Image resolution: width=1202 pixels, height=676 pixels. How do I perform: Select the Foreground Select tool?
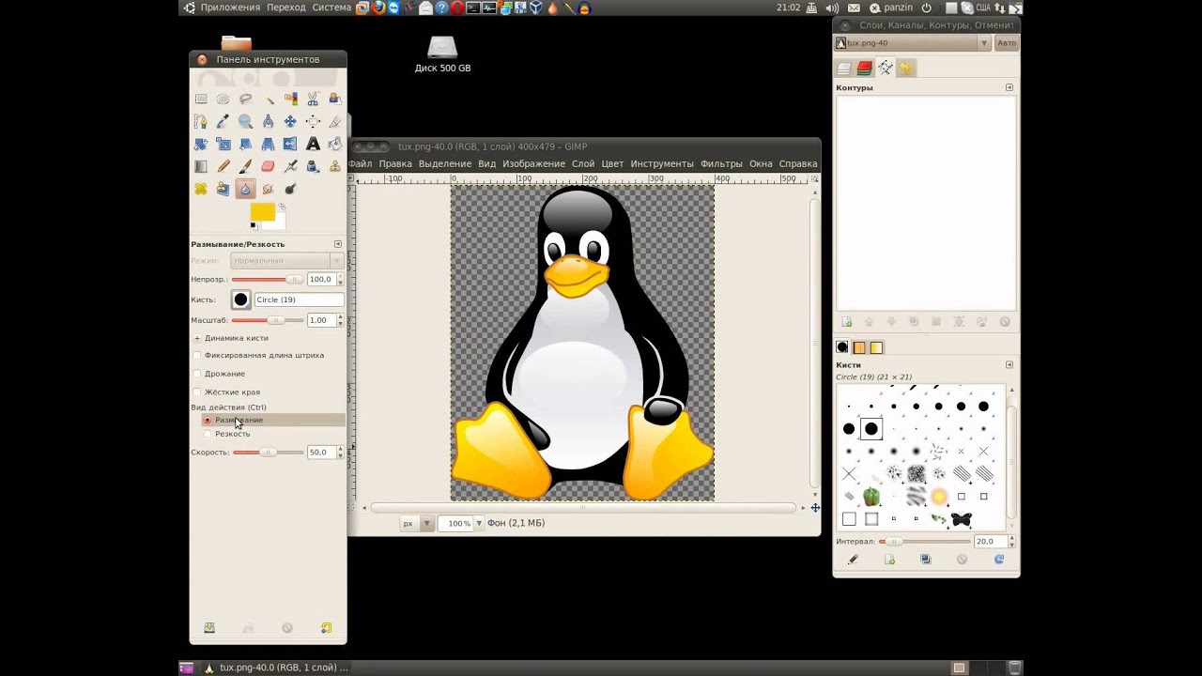click(335, 99)
